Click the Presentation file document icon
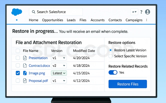Image resolution: width=166 pixels, height=103 pixels. [x=25, y=58]
